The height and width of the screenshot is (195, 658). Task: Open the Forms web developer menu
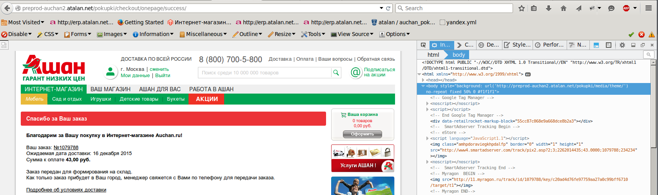pos(77,34)
